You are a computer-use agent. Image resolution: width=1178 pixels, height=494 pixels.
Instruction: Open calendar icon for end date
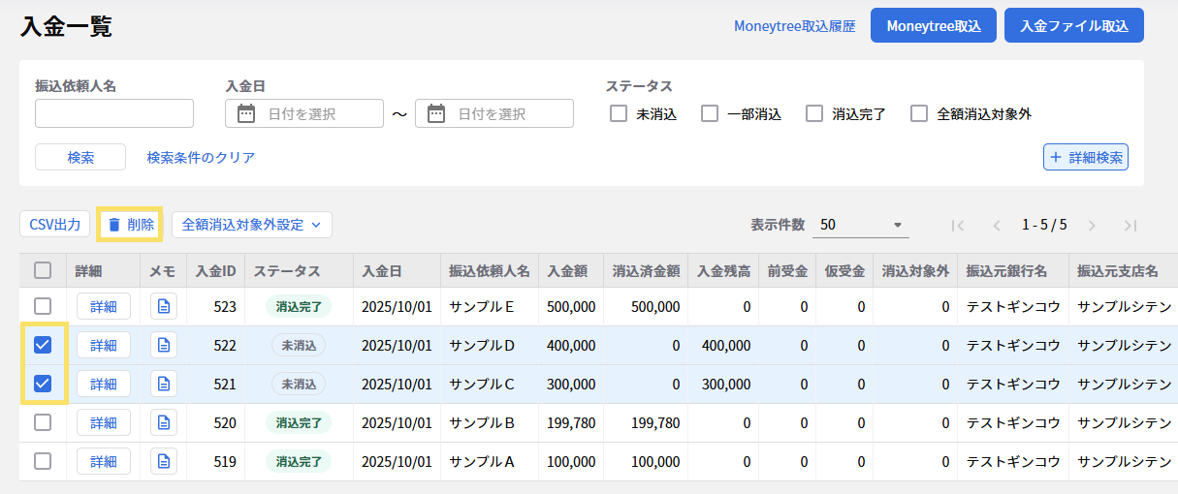[x=436, y=113]
